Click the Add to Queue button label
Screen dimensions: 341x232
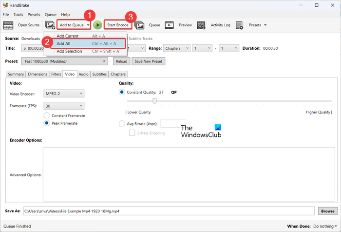click(x=72, y=25)
